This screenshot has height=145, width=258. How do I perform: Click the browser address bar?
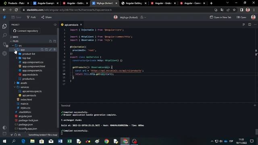tap(115, 10)
